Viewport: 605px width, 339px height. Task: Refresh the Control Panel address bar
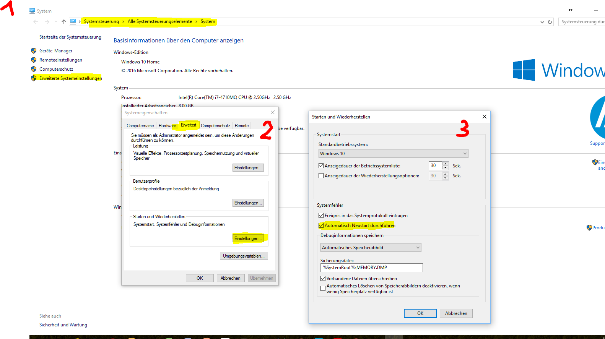coord(550,22)
